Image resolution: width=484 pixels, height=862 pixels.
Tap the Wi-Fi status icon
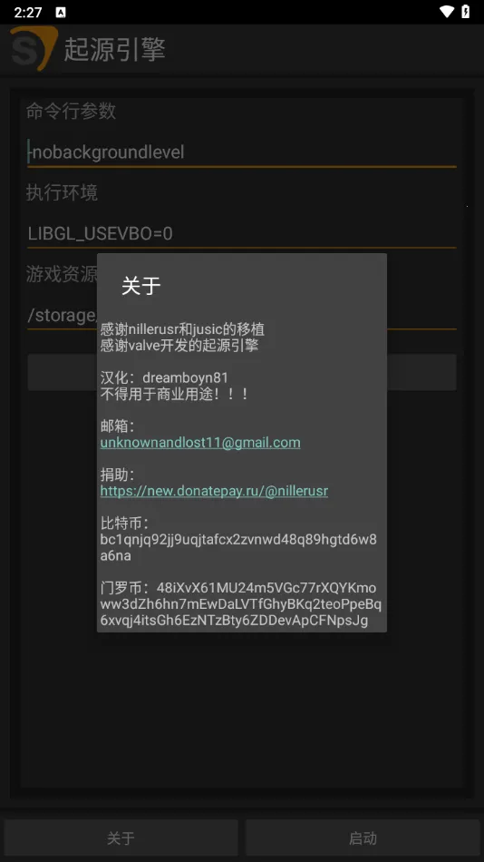click(x=446, y=12)
